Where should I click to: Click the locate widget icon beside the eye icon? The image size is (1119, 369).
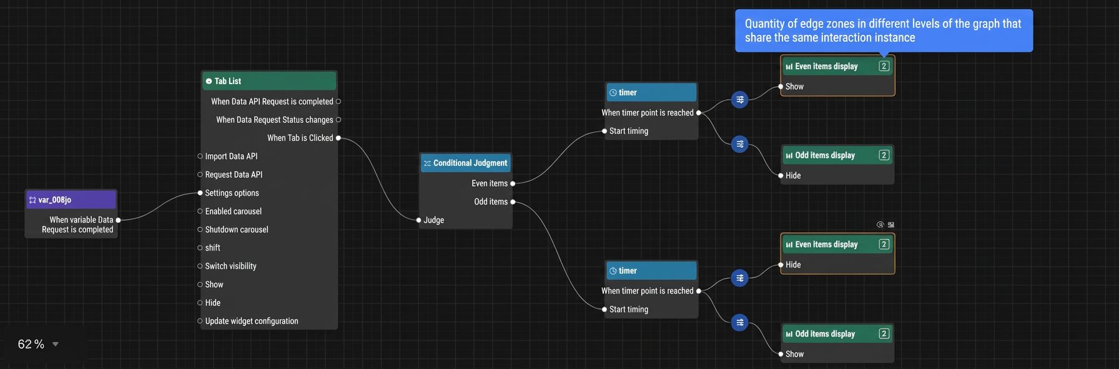pyautogui.click(x=891, y=224)
